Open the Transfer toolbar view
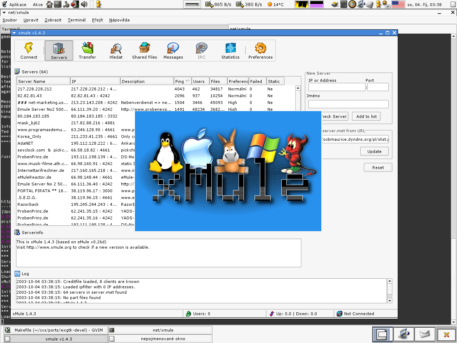Screen dimensions: 457x343 point(87,50)
